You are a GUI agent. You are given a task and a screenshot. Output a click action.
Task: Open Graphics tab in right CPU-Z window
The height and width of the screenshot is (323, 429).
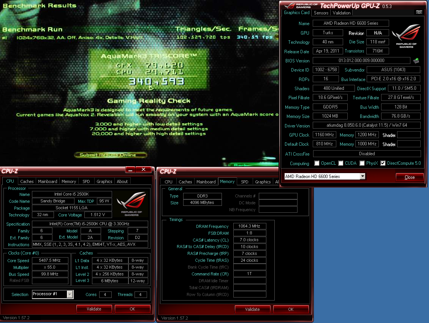pyautogui.click(x=263, y=182)
